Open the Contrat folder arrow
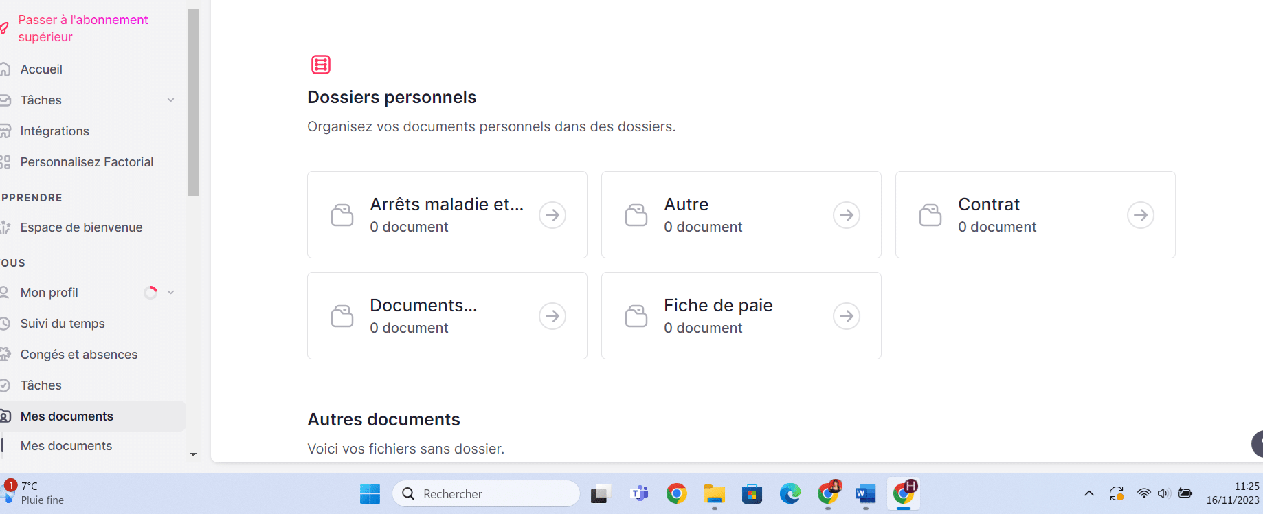This screenshot has width=1263, height=514. (x=1141, y=215)
